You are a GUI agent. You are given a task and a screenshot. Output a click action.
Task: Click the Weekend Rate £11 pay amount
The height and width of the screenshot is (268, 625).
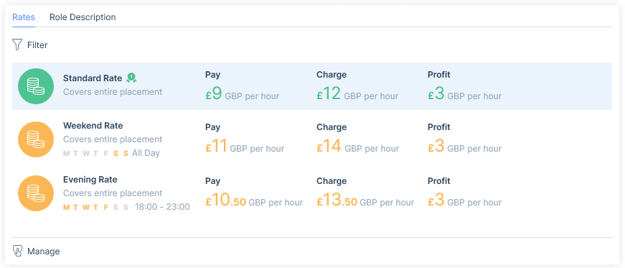(x=217, y=146)
